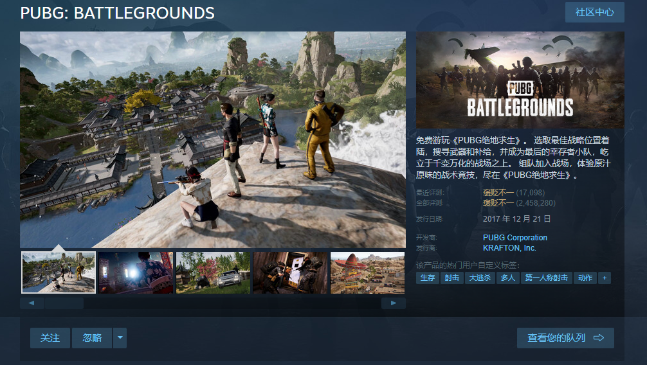The width and height of the screenshot is (647, 365).
Task: Click the 忽略 ignore button
Action: tap(92, 338)
